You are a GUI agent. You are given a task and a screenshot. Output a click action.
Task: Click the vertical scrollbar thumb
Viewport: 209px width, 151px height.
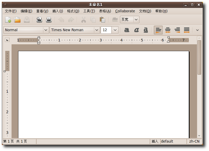pyautogui.click(x=199, y=57)
